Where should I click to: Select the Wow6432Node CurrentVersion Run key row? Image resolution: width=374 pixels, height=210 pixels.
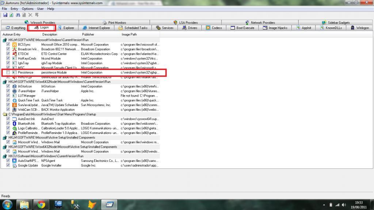(x=81, y=82)
